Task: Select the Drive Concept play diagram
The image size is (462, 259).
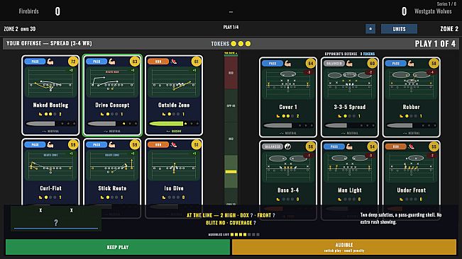Action: [112, 83]
